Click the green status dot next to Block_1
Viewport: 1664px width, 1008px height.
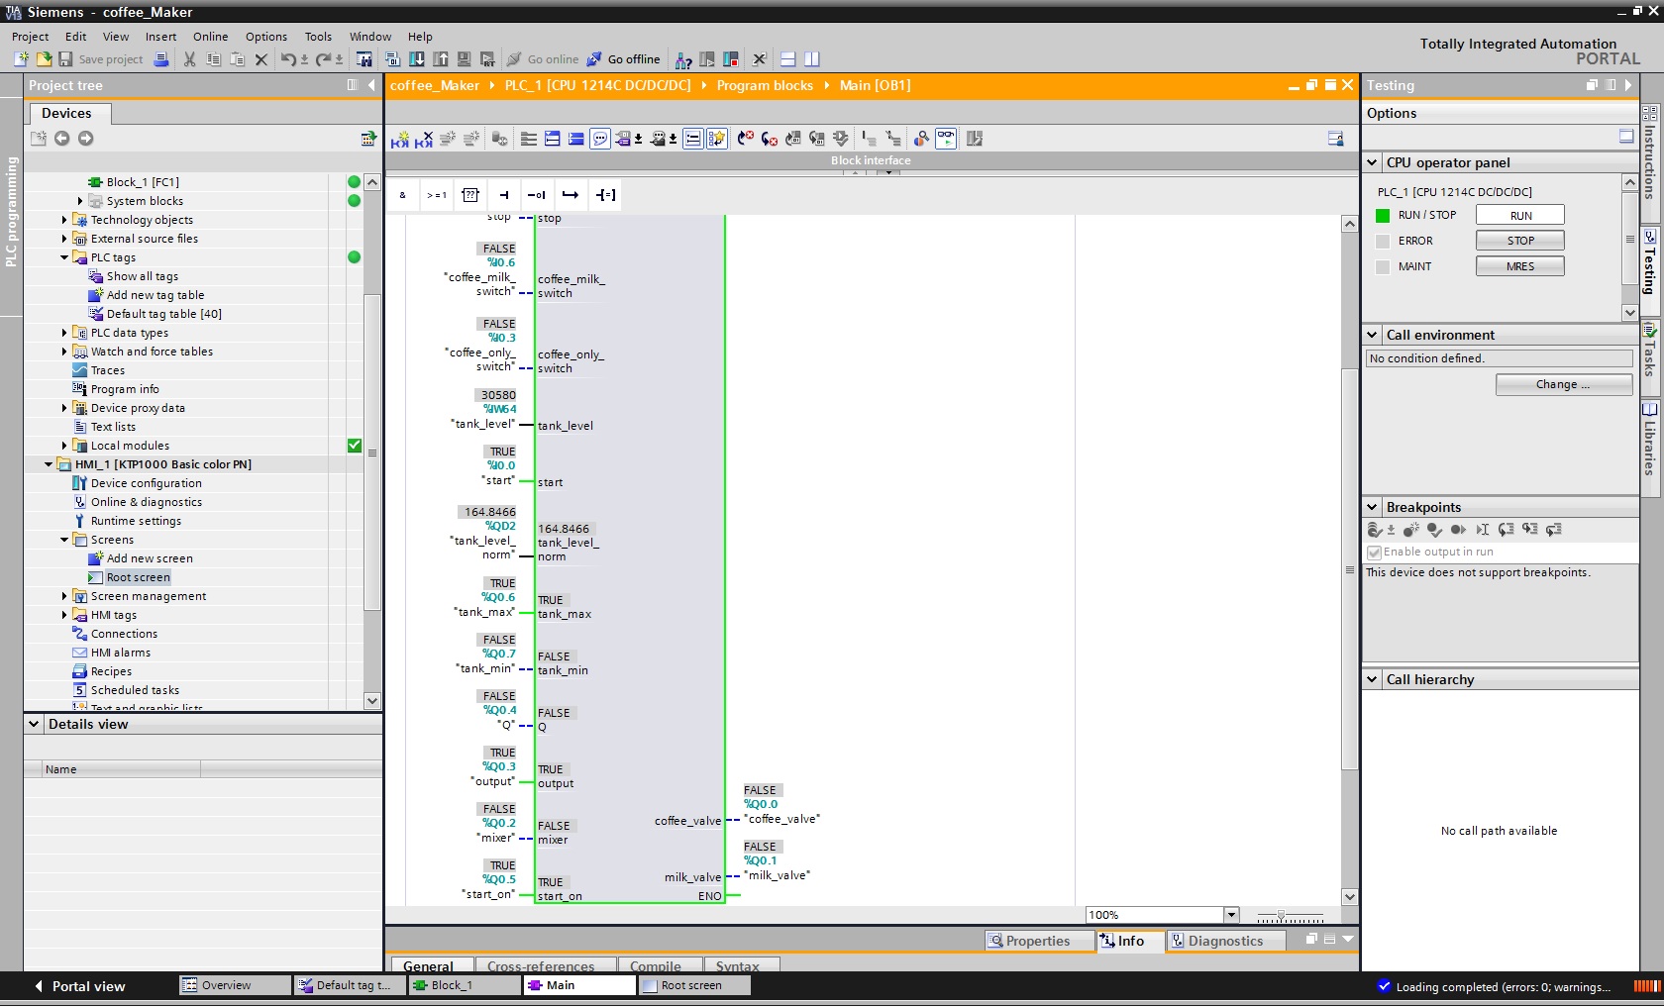pos(354,182)
